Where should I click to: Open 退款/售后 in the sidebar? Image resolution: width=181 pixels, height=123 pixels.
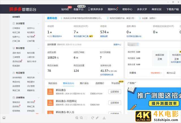(16, 53)
